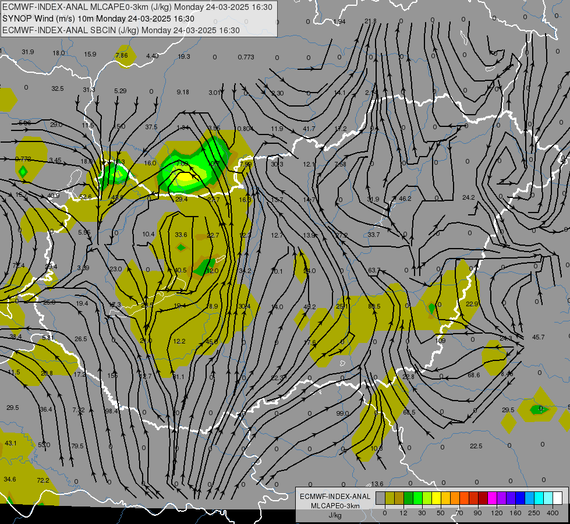Click the legend scale label 50

click(440, 513)
